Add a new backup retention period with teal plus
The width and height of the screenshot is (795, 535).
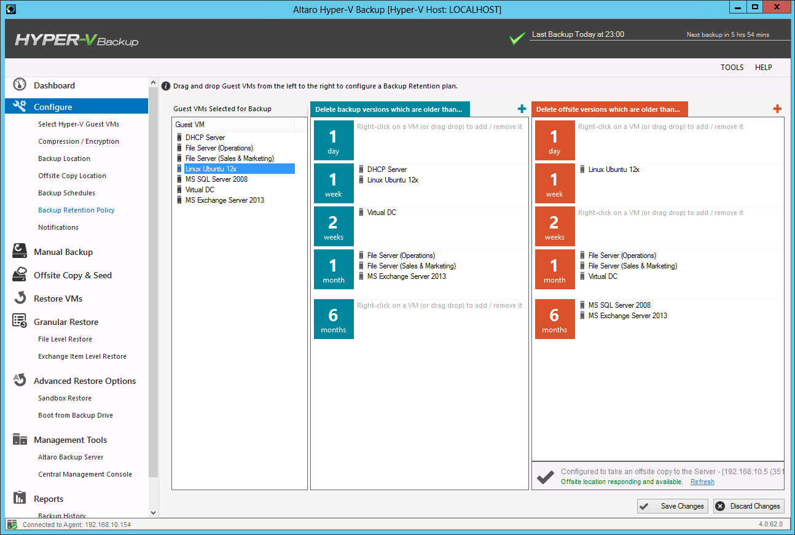pos(522,109)
